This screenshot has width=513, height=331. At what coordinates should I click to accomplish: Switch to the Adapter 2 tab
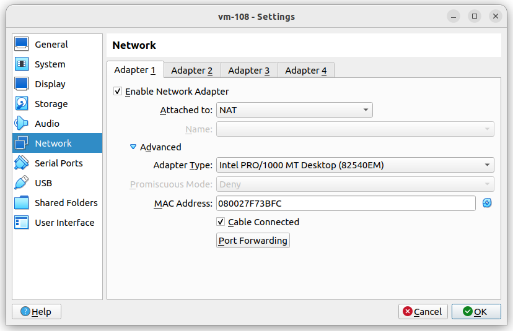pyautogui.click(x=191, y=71)
